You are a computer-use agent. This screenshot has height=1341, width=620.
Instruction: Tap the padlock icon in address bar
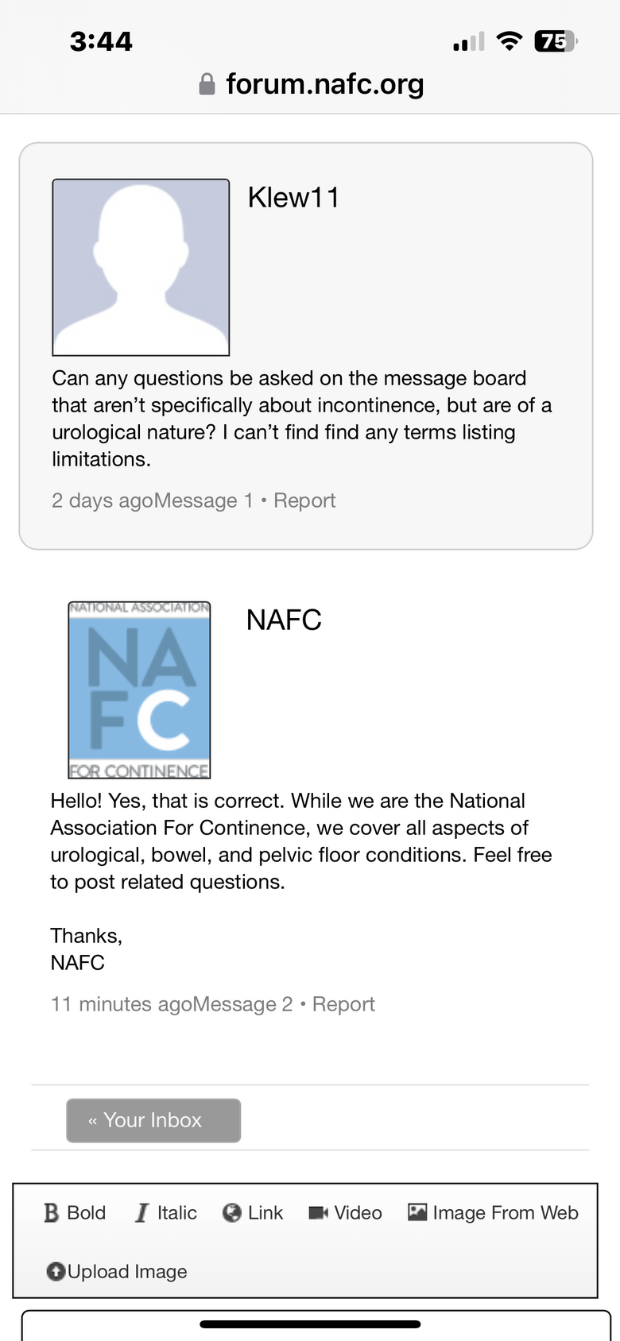coord(207,84)
